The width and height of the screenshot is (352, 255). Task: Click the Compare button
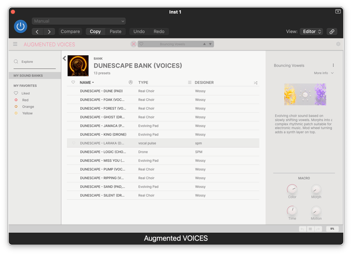70,31
